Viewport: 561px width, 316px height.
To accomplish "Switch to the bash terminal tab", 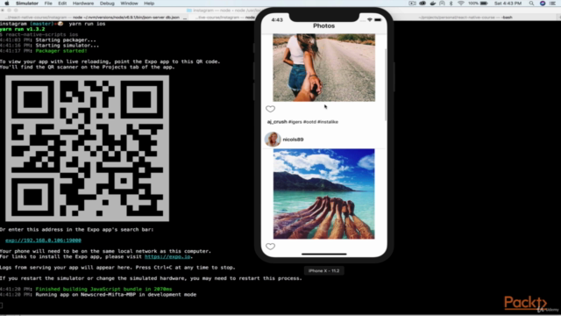I will click(x=465, y=18).
